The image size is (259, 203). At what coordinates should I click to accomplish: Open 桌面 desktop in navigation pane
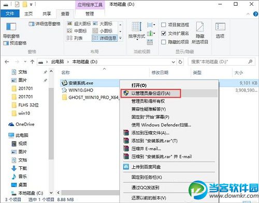coord(19,185)
